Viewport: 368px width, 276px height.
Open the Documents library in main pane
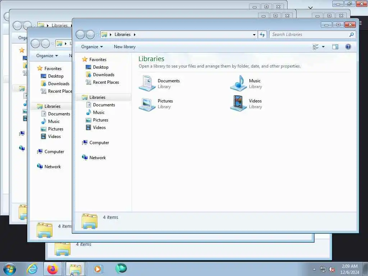[160, 83]
